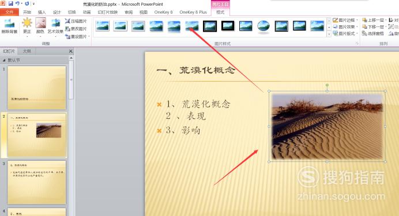Apply the simple black frame picture style
The image size is (399, 216).
click(x=246, y=26)
